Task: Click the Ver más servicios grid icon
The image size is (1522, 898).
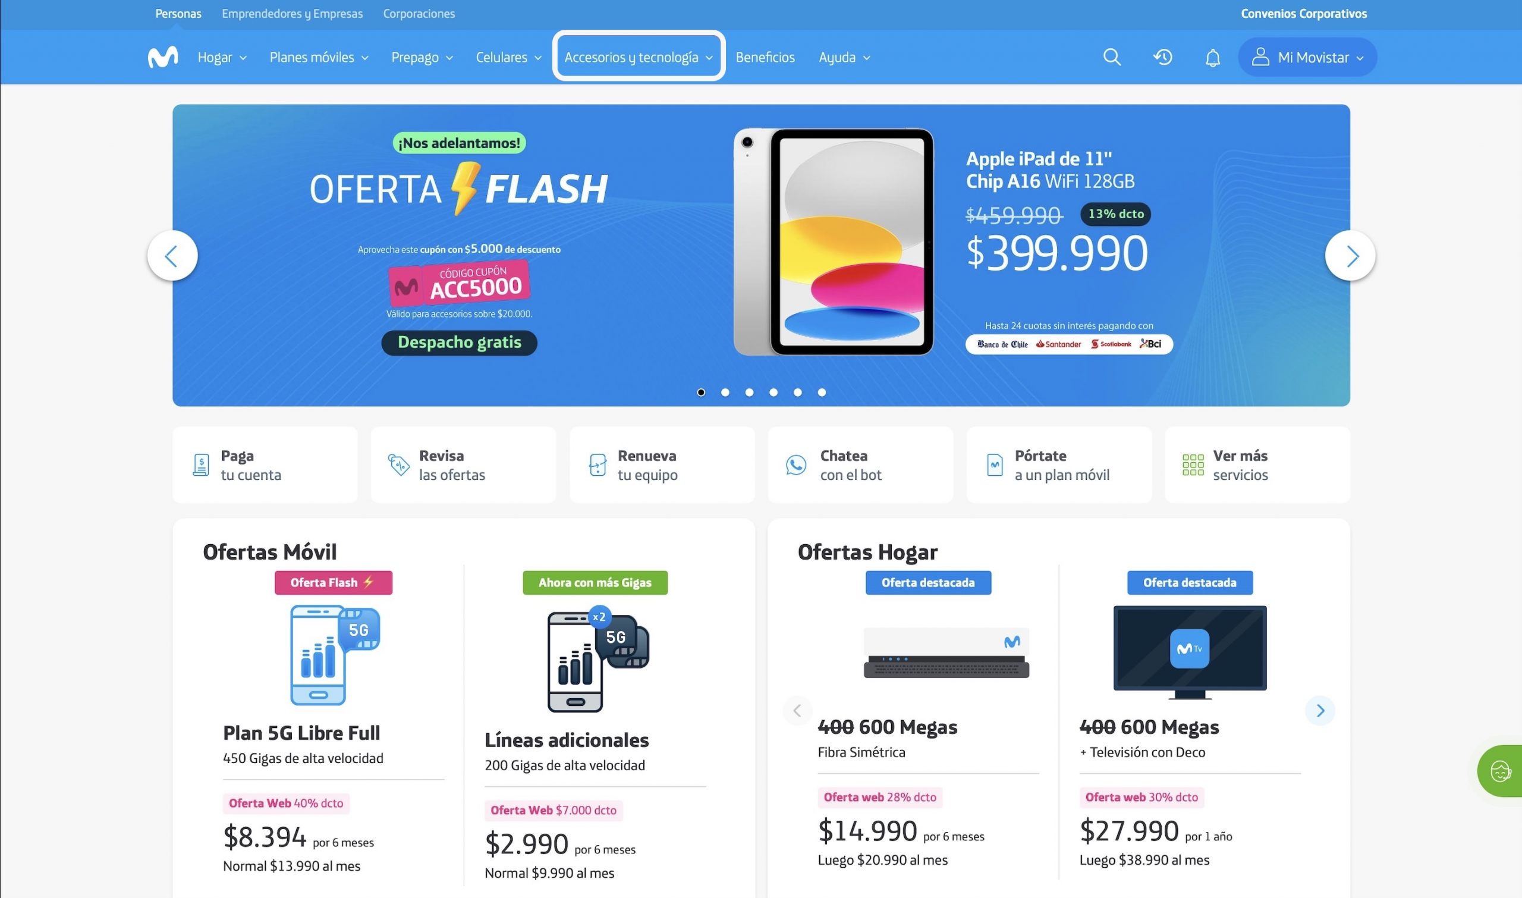Action: (1192, 464)
